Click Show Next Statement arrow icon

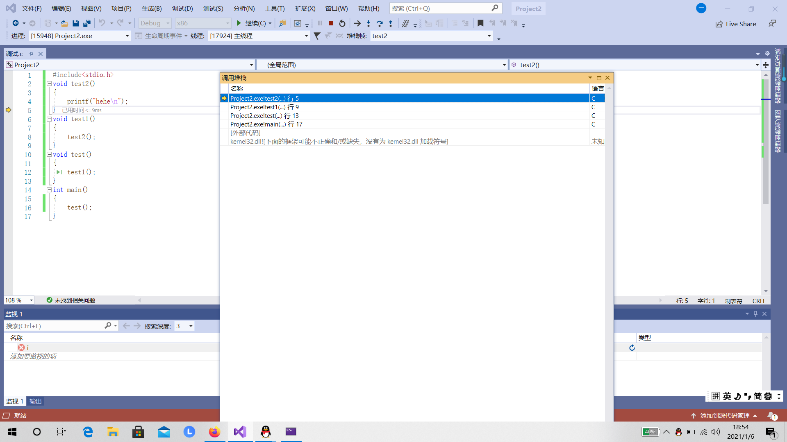(x=357, y=23)
